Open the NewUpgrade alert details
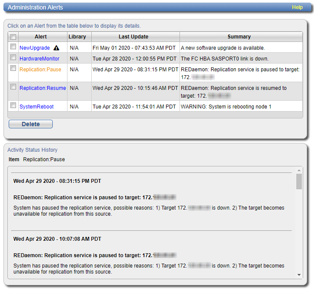 click(x=35, y=48)
